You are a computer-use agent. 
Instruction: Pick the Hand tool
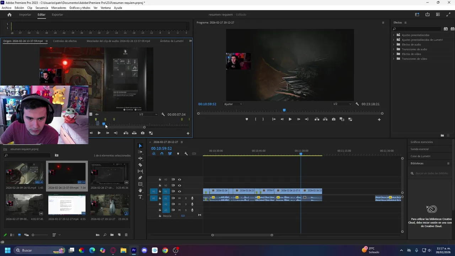[x=140, y=191]
